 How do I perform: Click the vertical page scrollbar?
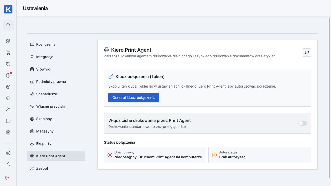pyautogui.click(x=329, y=98)
